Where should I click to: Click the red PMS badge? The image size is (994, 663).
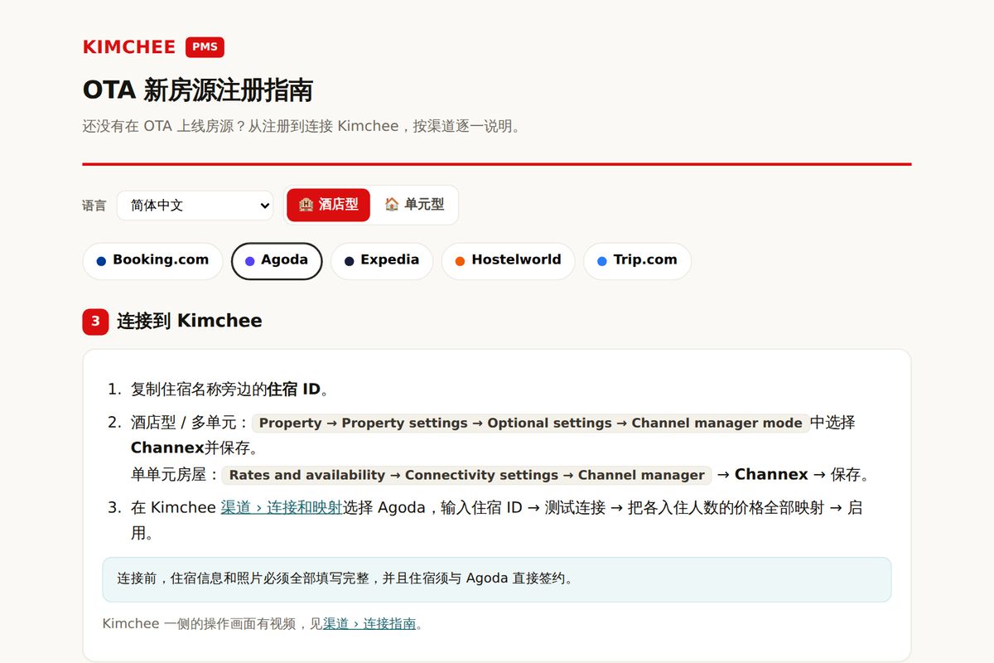(x=205, y=47)
